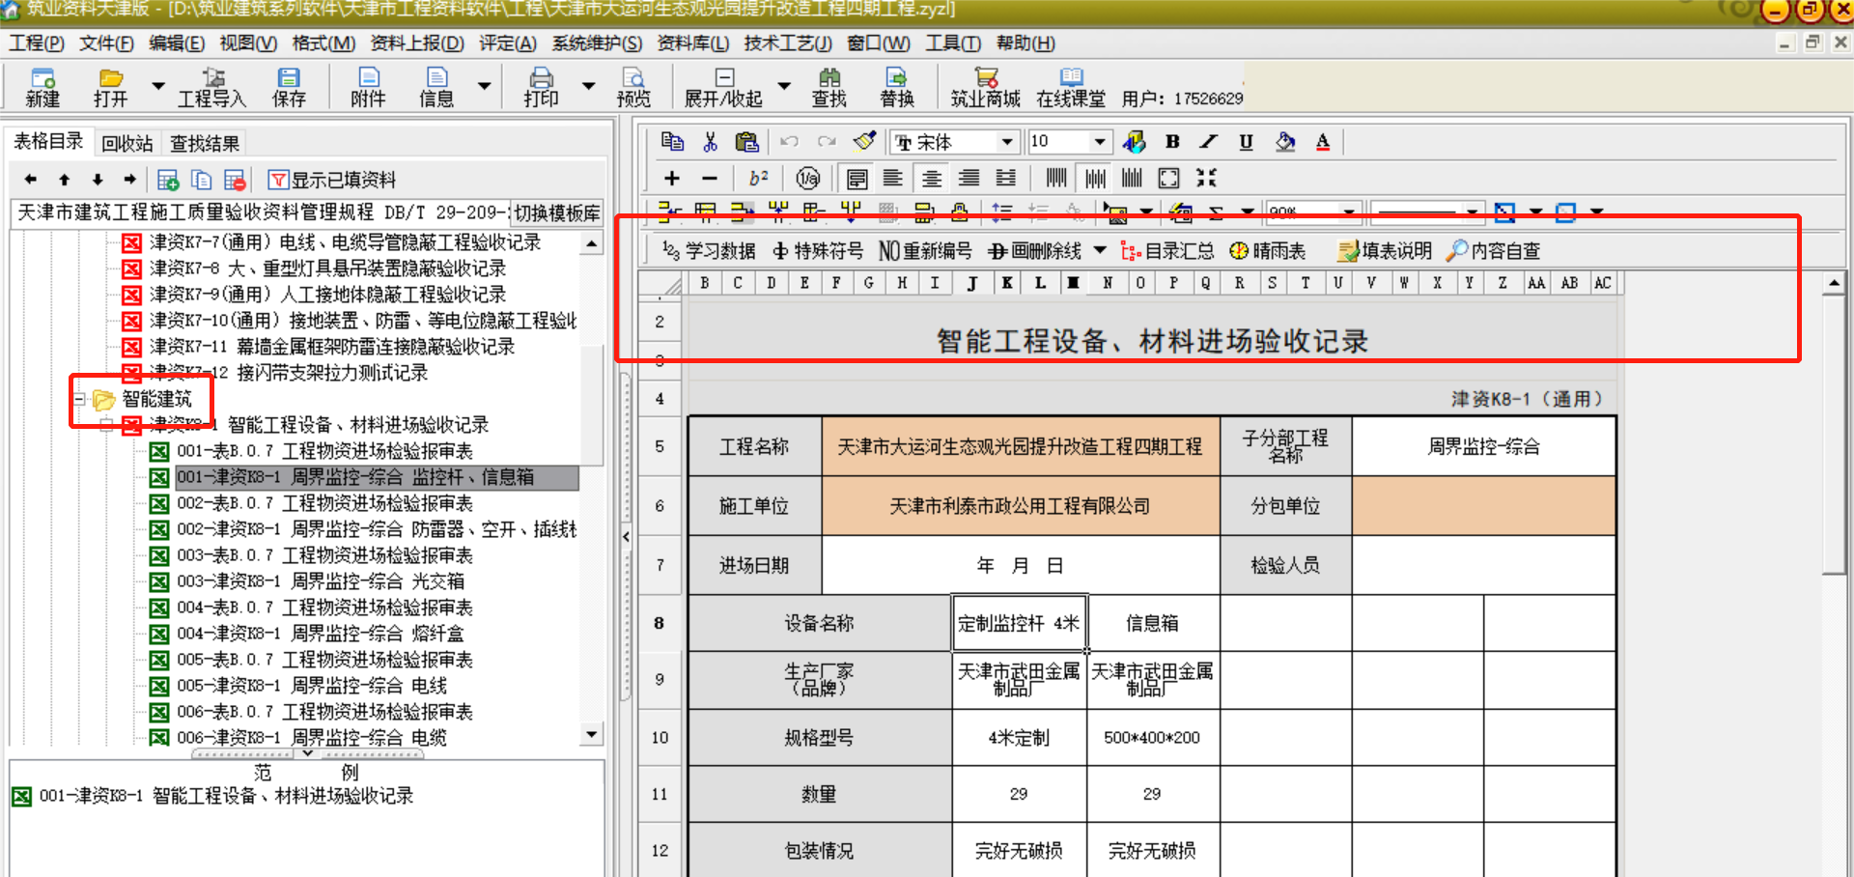Click the 特殊符号 button
Viewport: 1854px width, 877px height.
818,251
